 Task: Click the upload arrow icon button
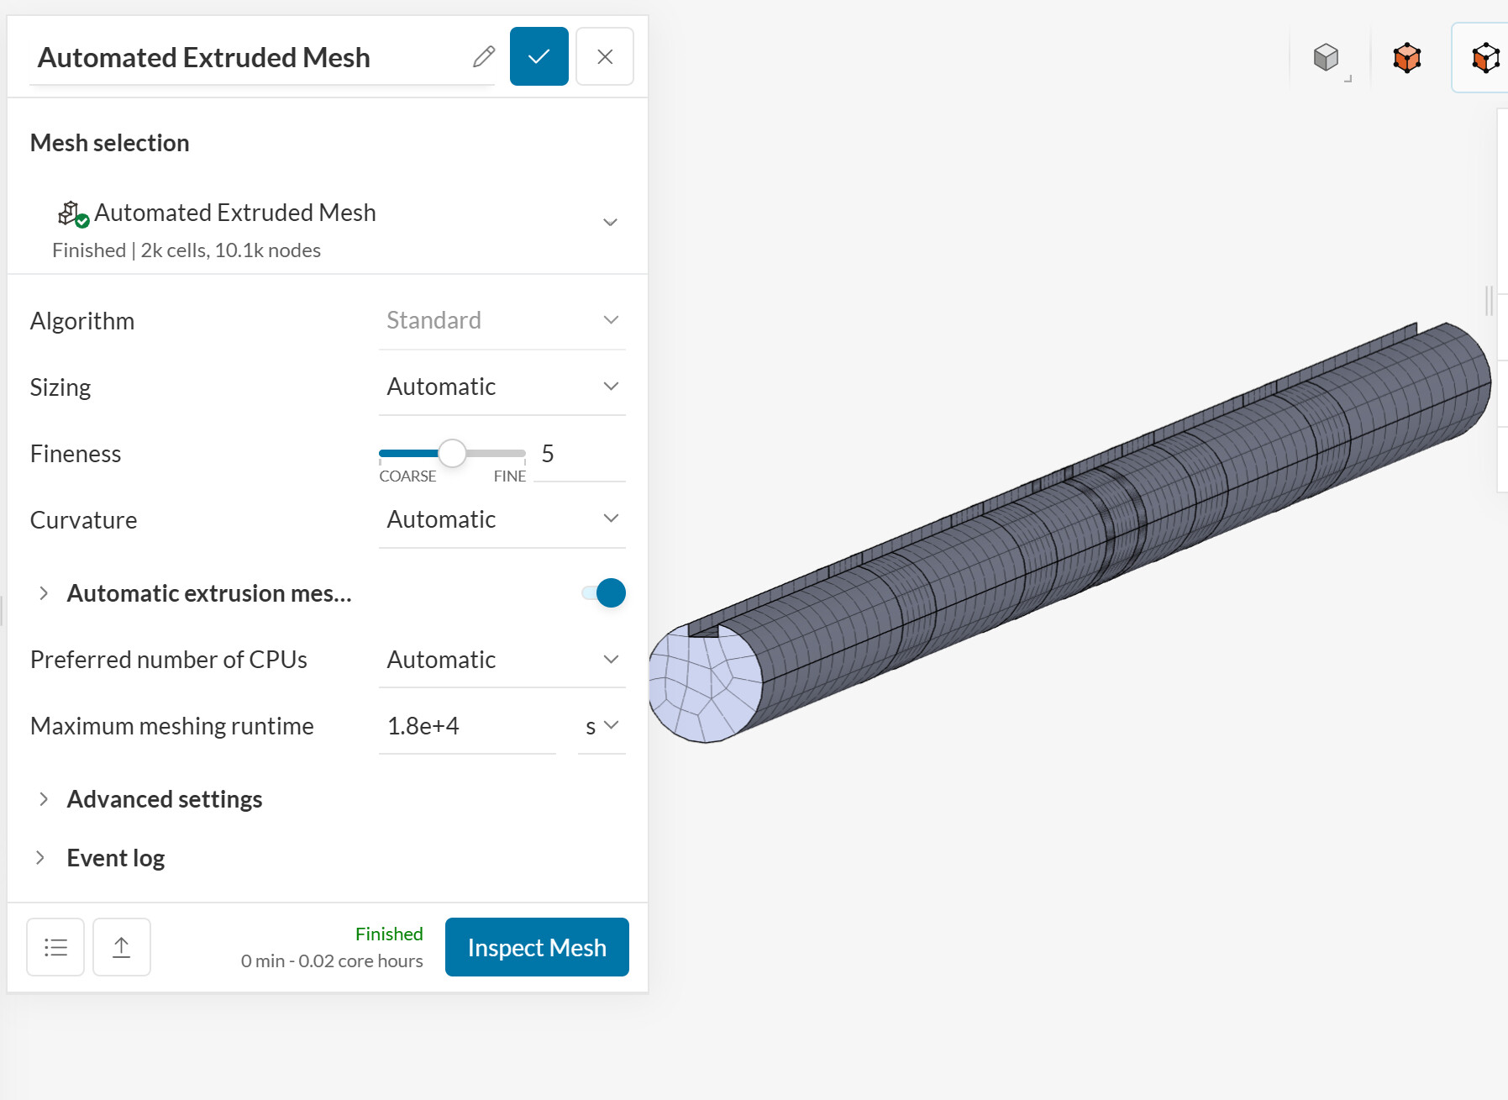(x=122, y=947)
